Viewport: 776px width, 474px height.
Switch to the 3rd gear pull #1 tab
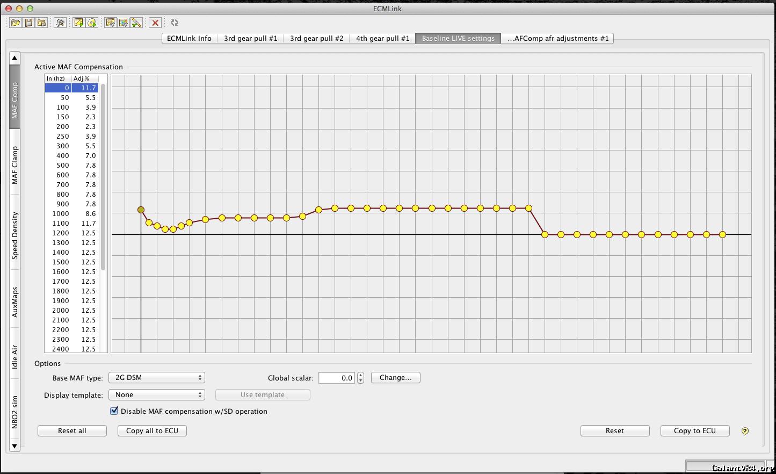(x=251, y=39)
